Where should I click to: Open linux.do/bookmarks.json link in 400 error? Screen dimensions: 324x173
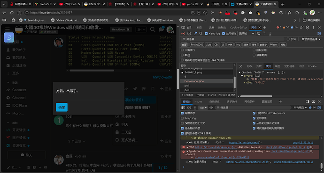pyautogui.click(x=216, y=147)
